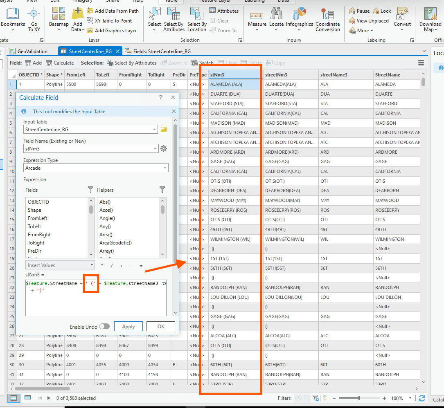Screen dimensions: 444x408
Task: Expand the More labeling options
Action: point(362,31)
